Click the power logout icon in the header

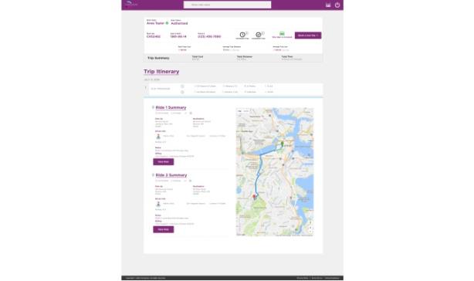pos(337,5)
